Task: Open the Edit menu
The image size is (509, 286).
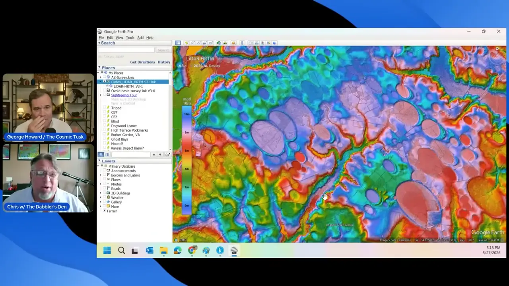Action: click(110, 38)
